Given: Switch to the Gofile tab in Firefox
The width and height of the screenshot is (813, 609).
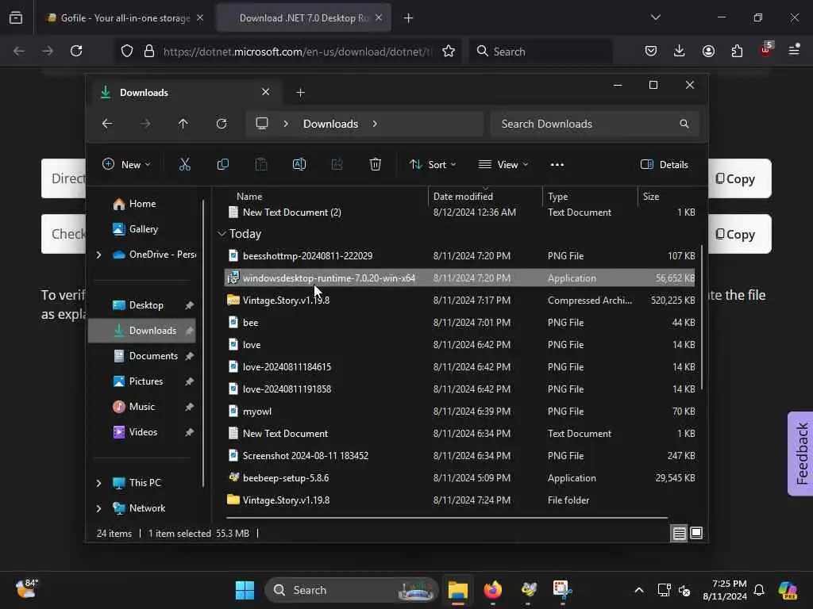Looking at the screenshot, I should pos(123,18).
